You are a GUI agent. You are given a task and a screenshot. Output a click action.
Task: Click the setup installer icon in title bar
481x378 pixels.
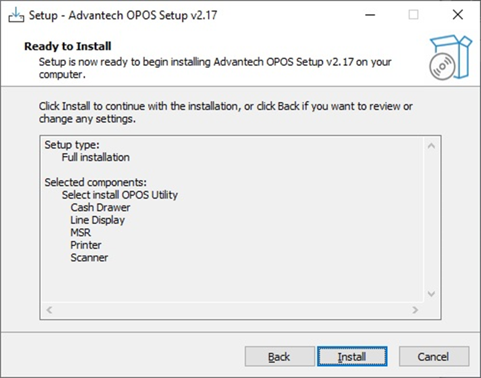coord(15,15)
